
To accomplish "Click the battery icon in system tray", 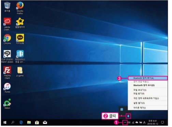I will (141, 123).
